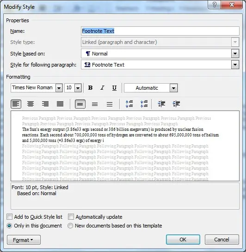Choose single line spacing icon
The width and height of the screenshot is (246, 252).
[80, 104]
